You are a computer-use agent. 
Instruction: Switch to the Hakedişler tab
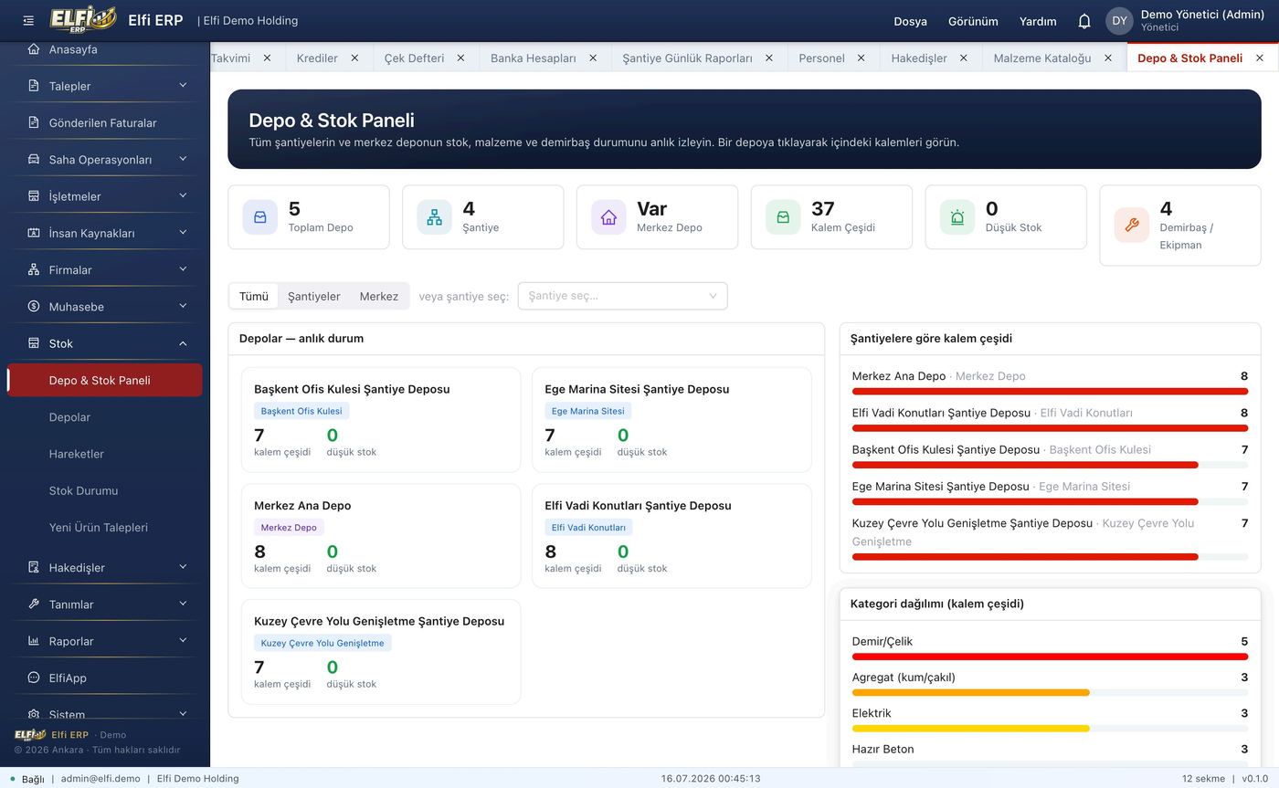[919, 58]
